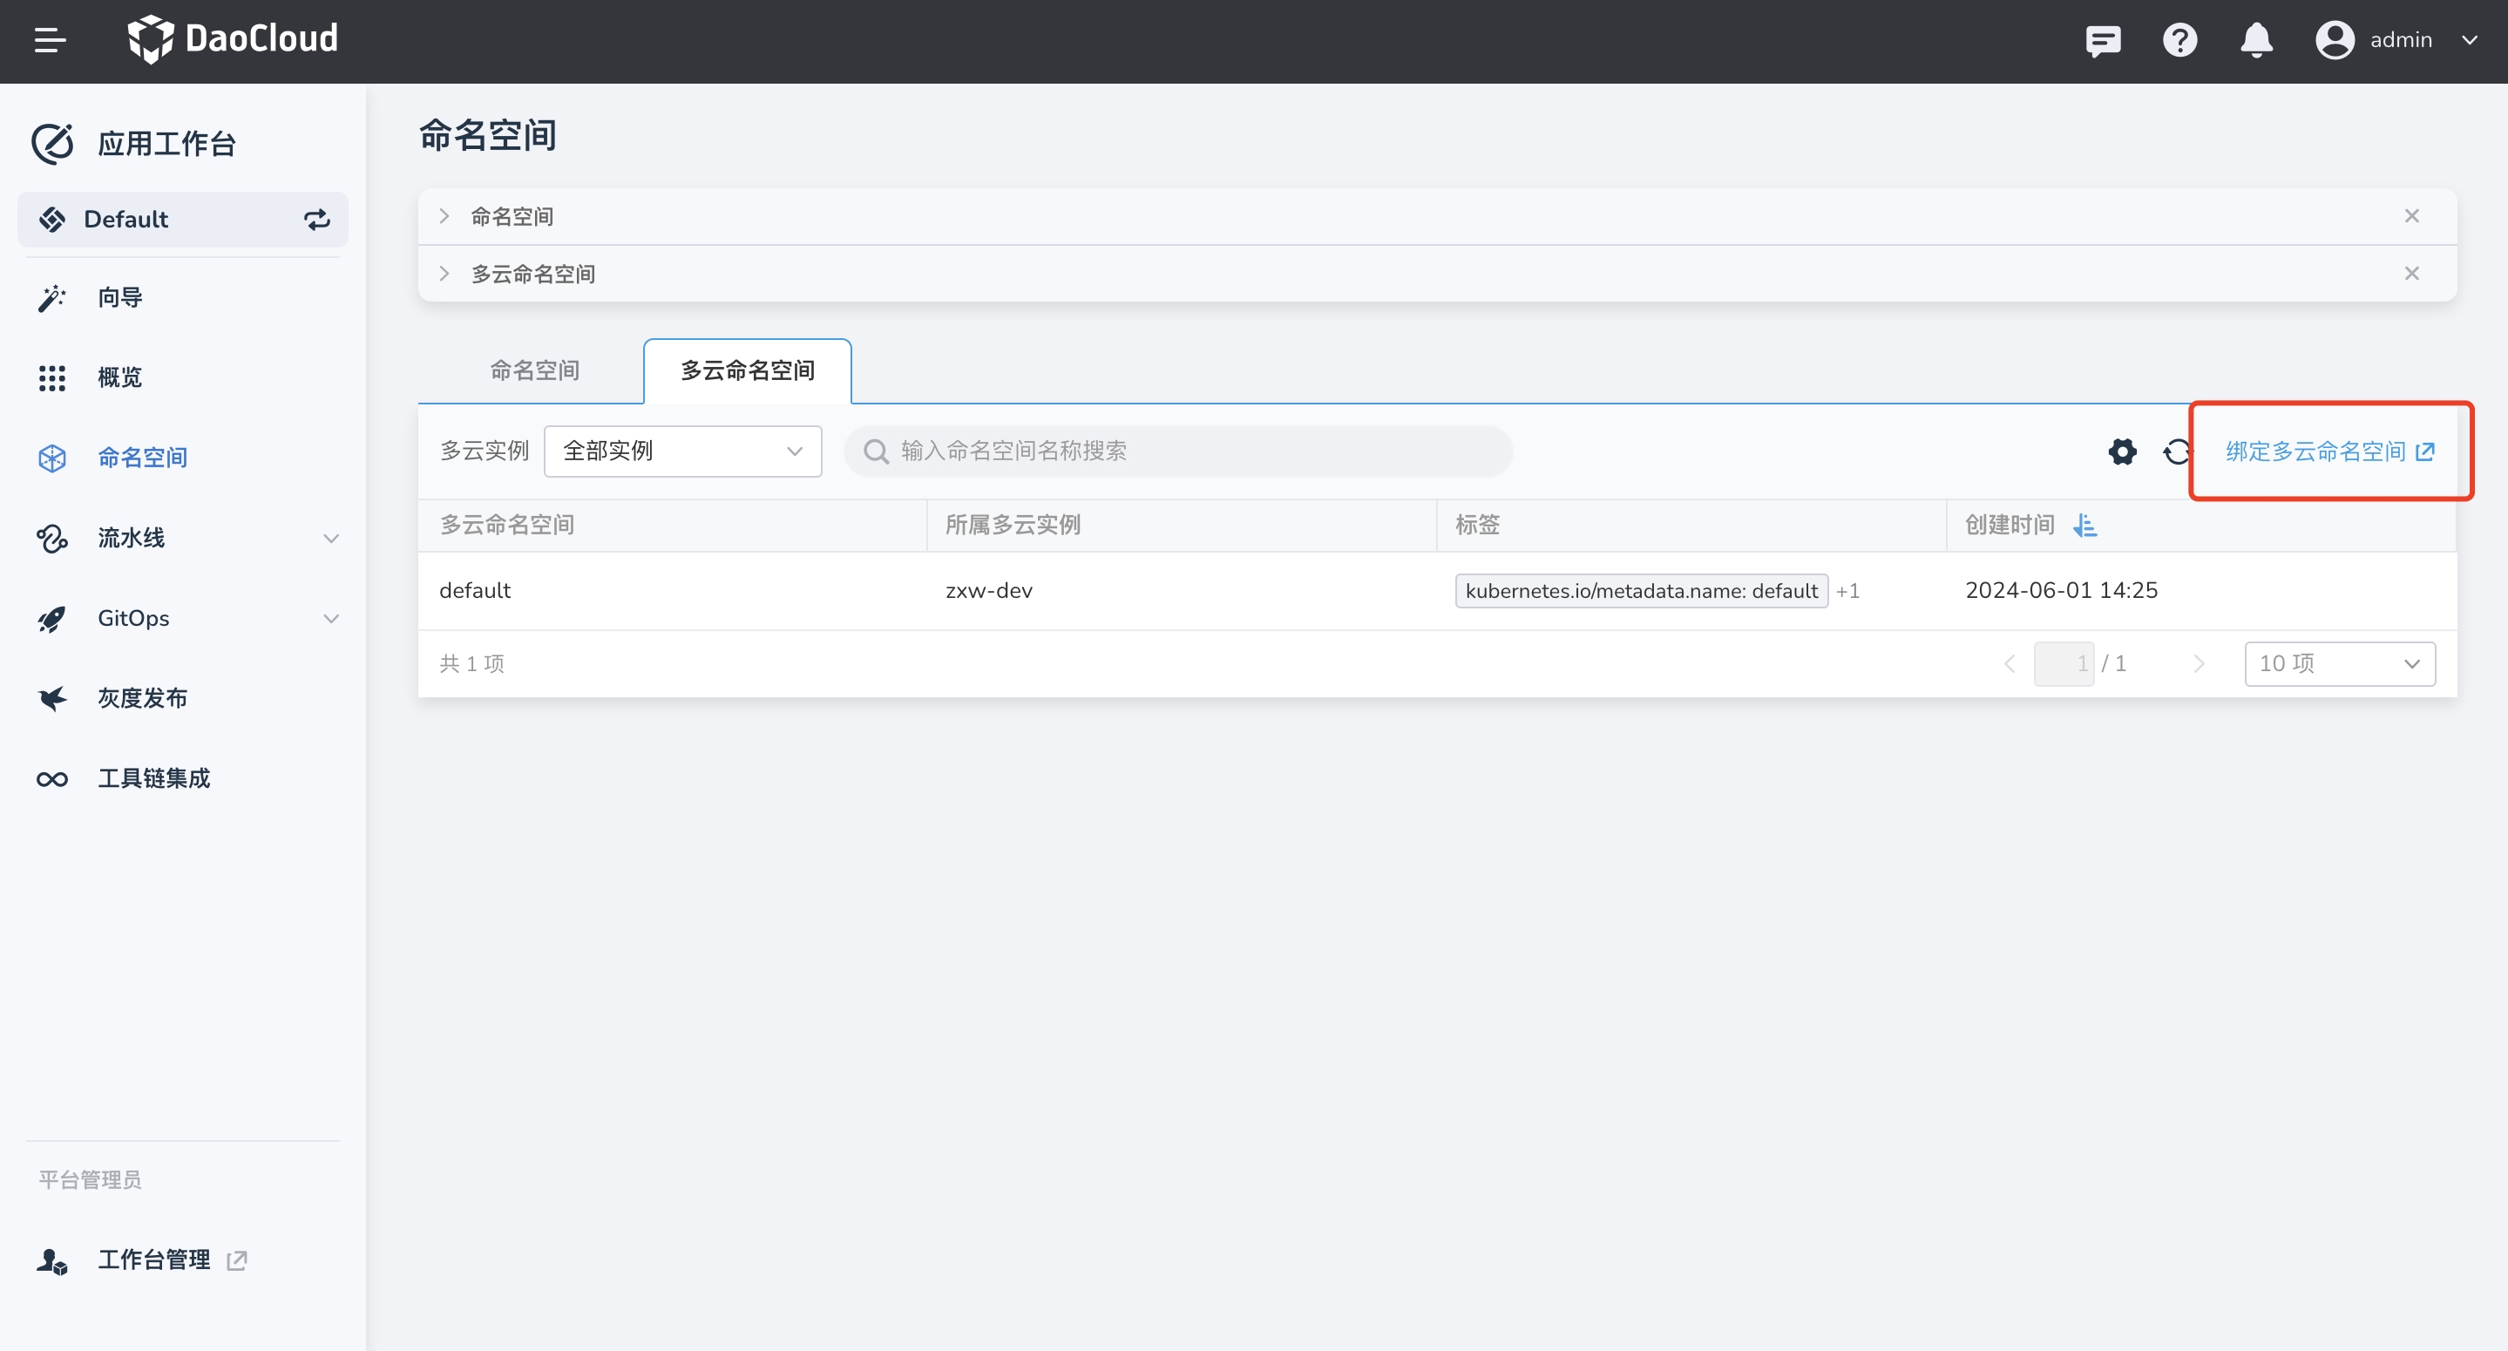Expand the 流水线 sidebar menu
The width and height of the screenshot is (2508, 1351).
(x=132, y=538)
